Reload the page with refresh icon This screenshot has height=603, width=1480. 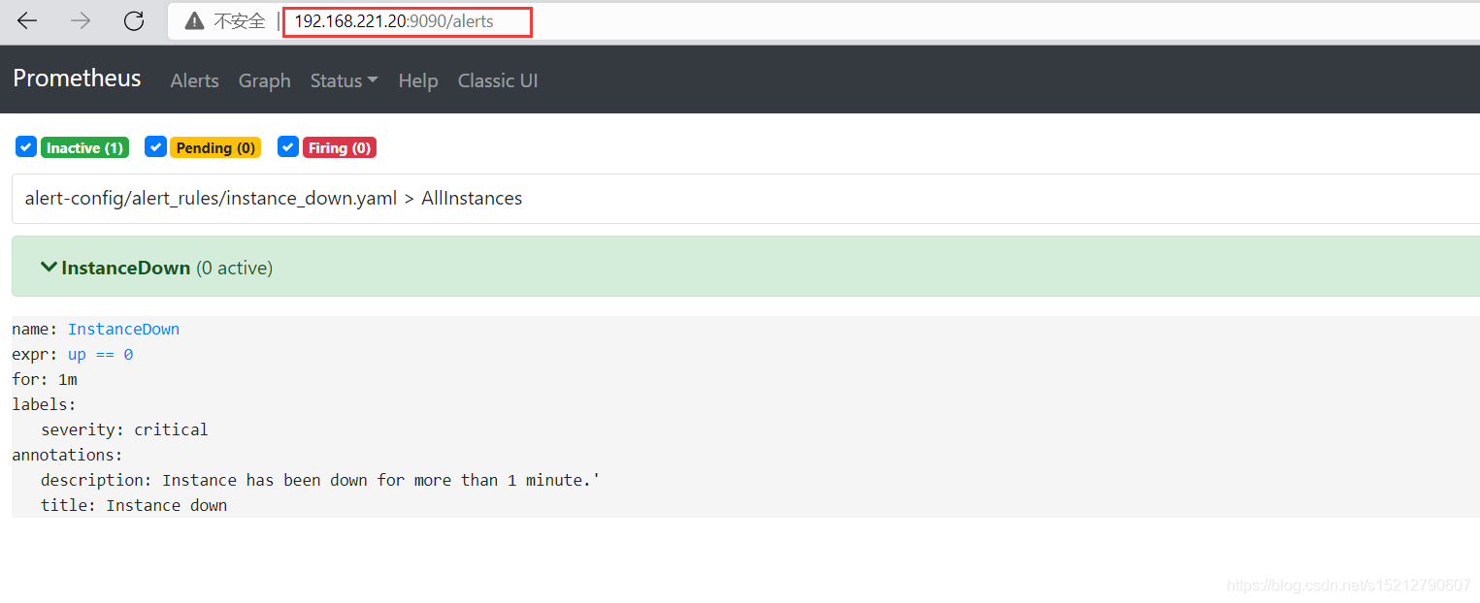tap(134, 21)
